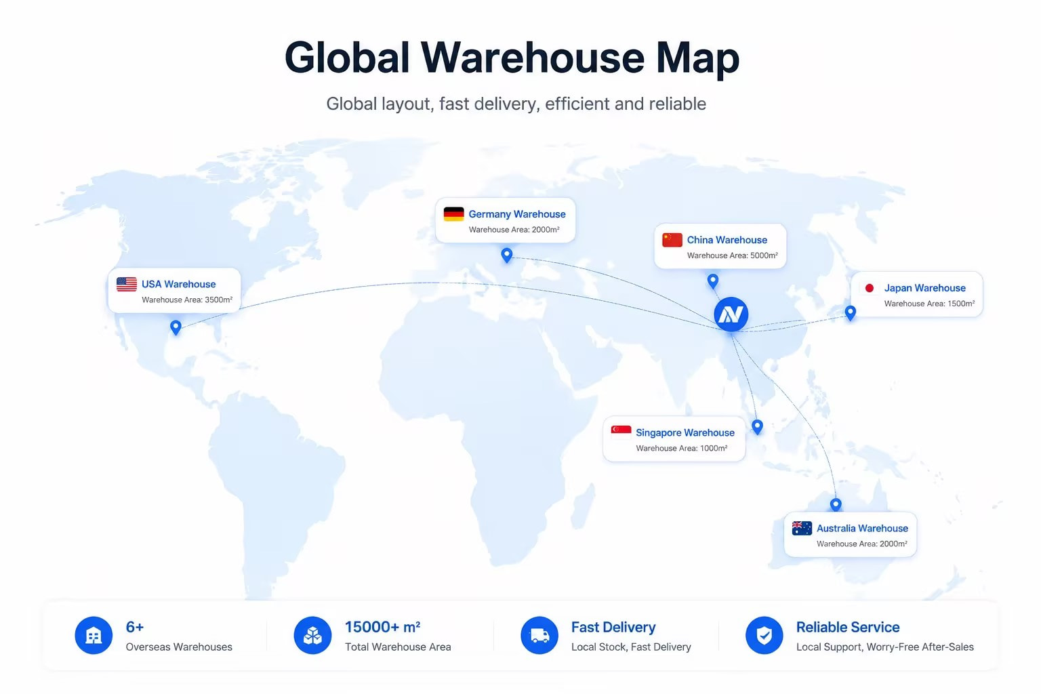Click 'Warehouse Area: 2000m²' under Australia
This screenshot has width=1041, height=694.
[x=861, y=544]
